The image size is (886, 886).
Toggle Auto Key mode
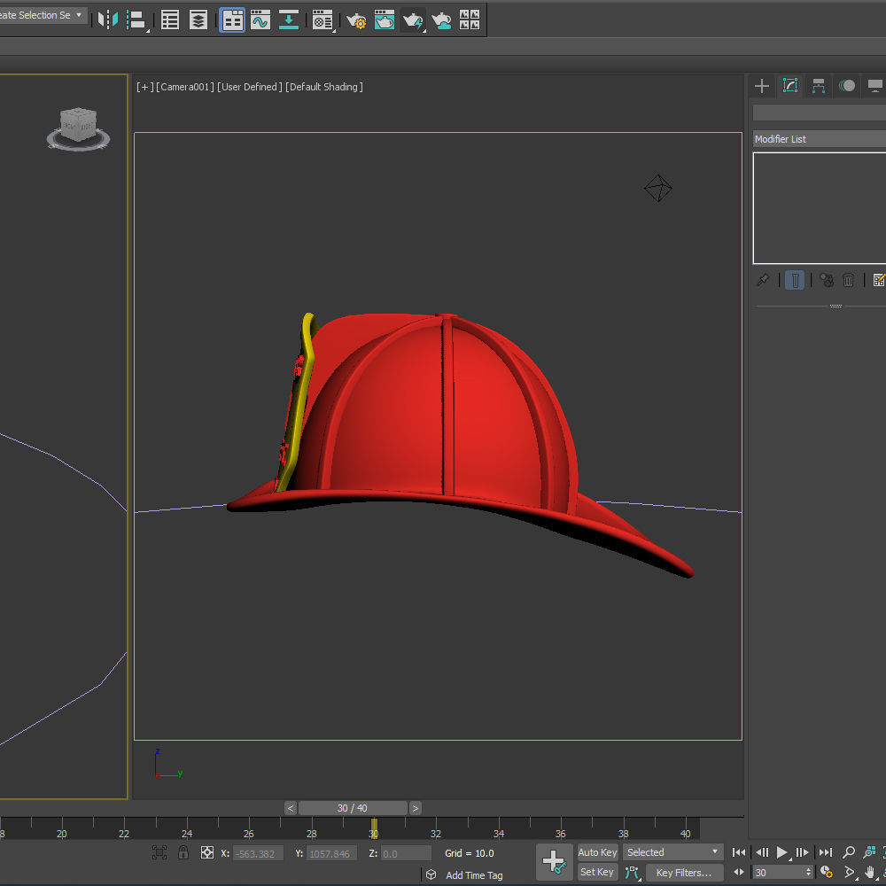(x=597, y=852)
